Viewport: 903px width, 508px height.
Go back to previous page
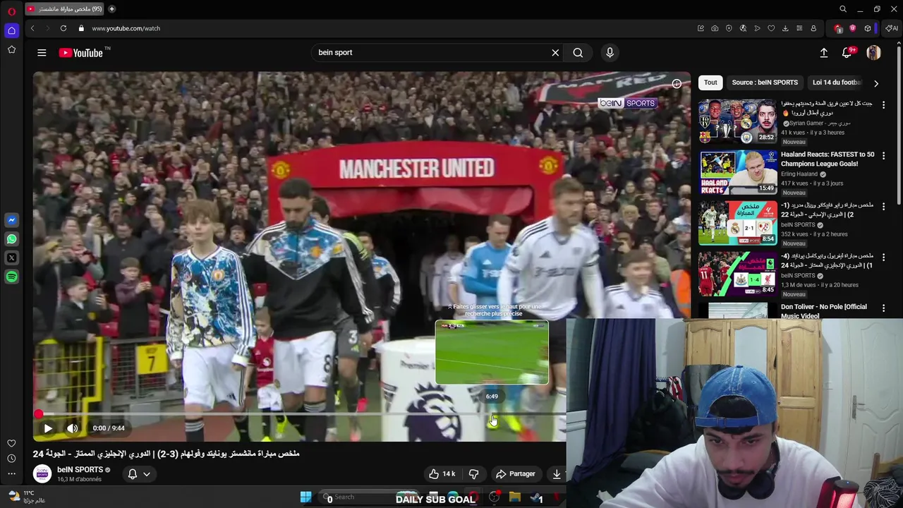(x=32, y=28)
